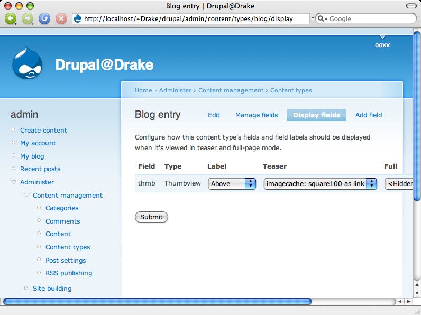This screenshot has height=315, width=421.
Task: Go to Home breadcrumb link
Action: point(143,90)
